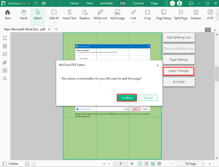Open the feedback chat icon
Viewport: 219px width, 167px height.
coord(191,3)
